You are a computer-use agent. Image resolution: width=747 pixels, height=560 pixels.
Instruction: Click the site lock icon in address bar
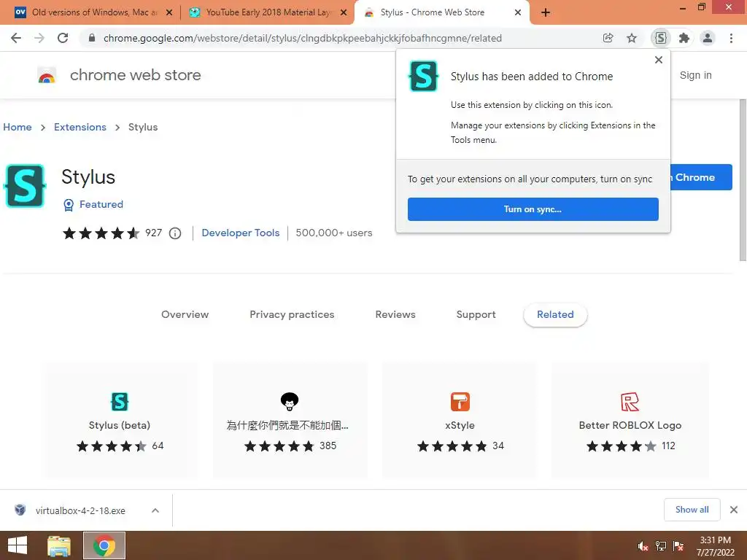point(92,38)
